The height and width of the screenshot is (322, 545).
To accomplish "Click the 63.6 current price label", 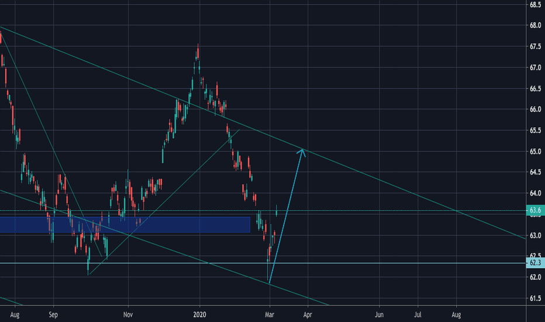I will (535, 210).
